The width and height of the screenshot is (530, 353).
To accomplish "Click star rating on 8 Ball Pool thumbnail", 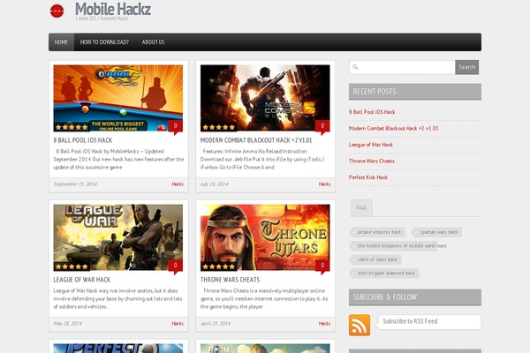I will coord(72,127).
